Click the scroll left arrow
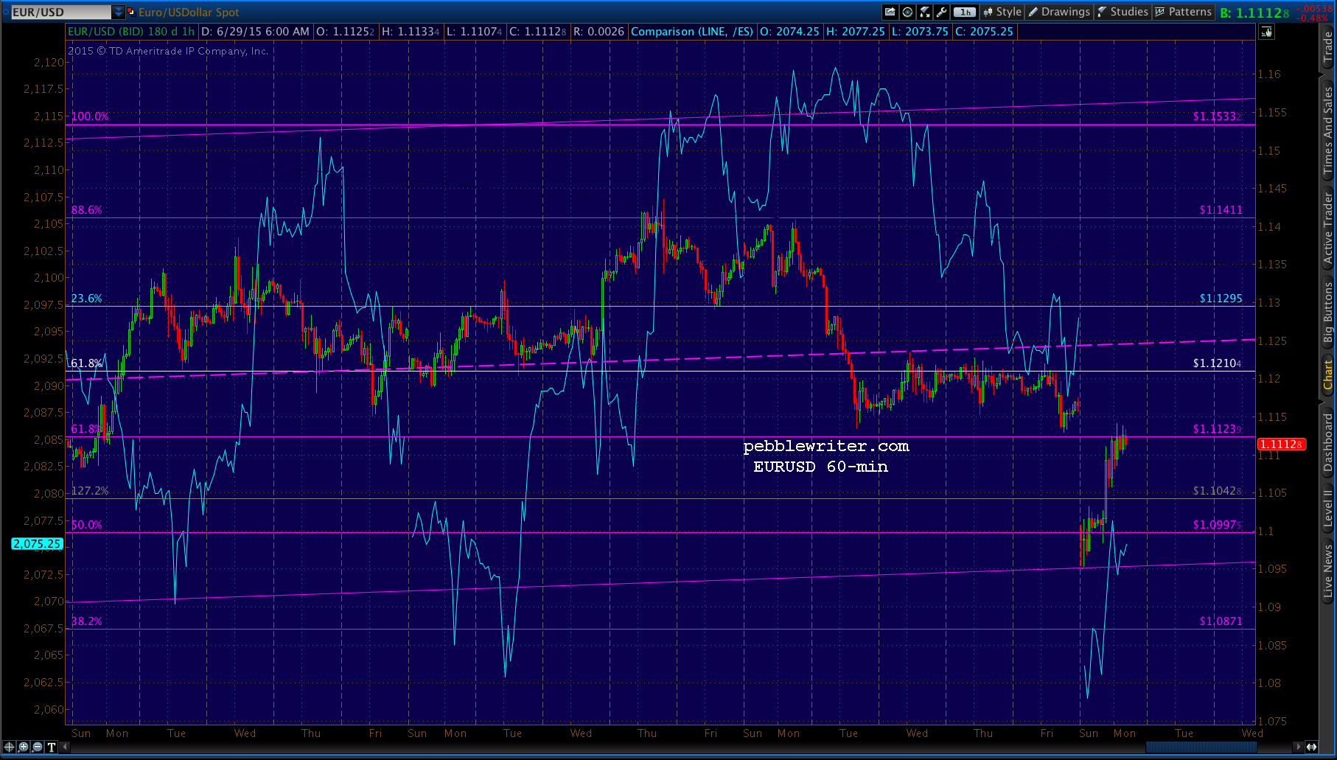Image resolution: width=1337 pixels, height=760 pixels. point(65,747)
